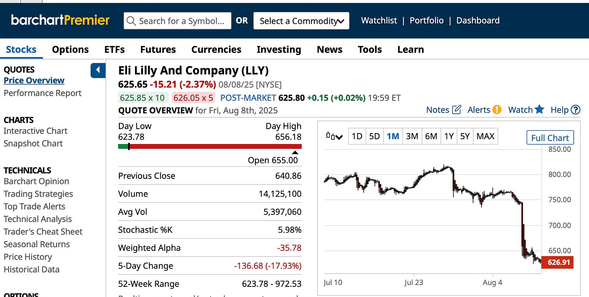Focus the Search for a Symbol field
Image resolution: width=589 pixels, height=297 pixels.
[x=177, y=21]
